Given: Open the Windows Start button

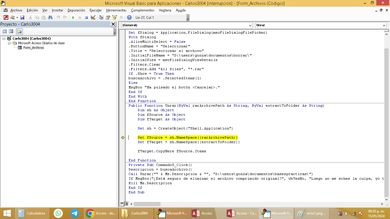Looking at the screenshot, I should 7,213.
